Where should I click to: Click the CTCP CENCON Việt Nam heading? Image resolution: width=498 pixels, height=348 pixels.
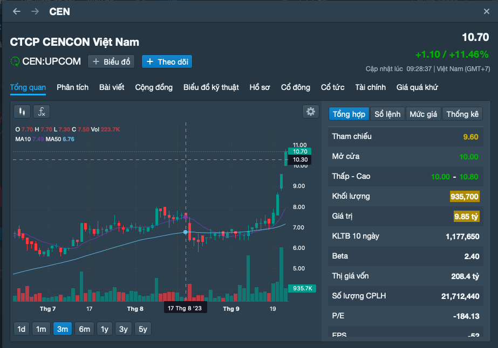tap(74, 42)
